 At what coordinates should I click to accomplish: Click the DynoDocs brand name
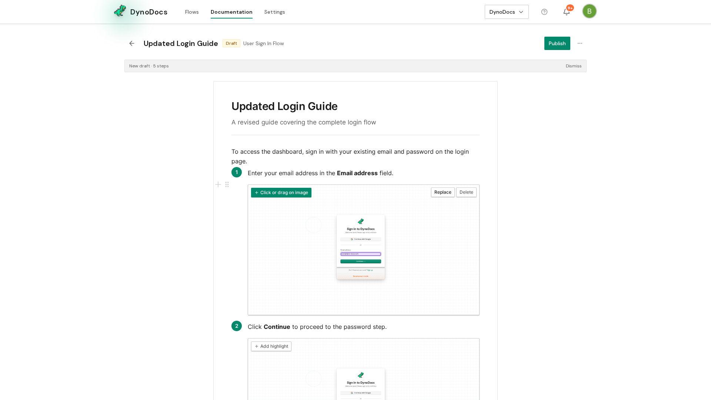[x=149, y=12]
